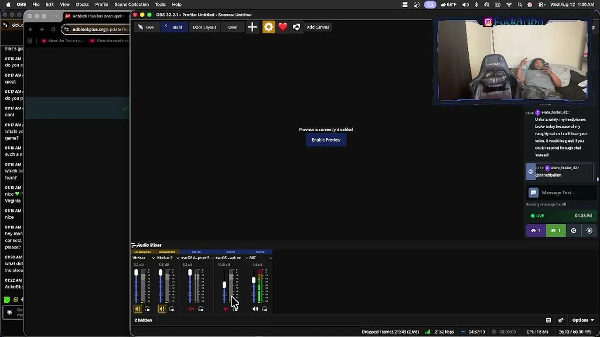Click Bluetooth icon in menu bar
Viewport: 600px width, 337px height.
pyautogui.click(x=476, y=5)
